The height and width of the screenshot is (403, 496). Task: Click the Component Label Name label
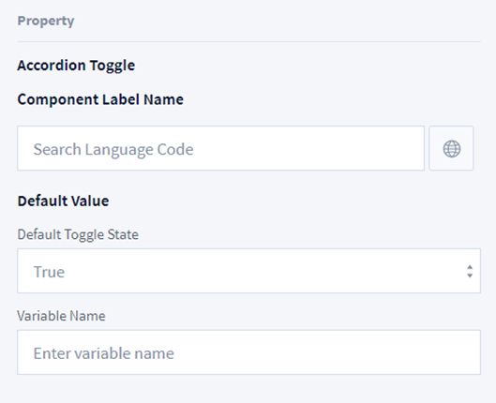click(100, 99)
